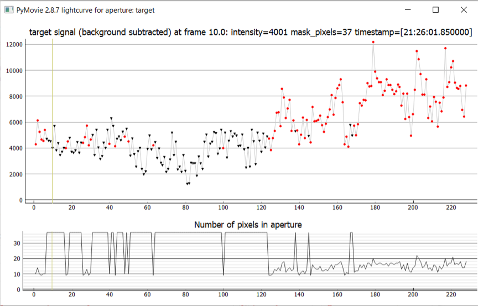Click the 100 tick label on the upper x-axis
The width and height of the screenshot is (478, 306).
[224, 208]
